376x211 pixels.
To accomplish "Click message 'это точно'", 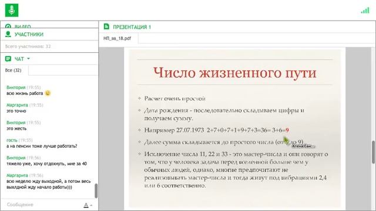I will (x=16, y=111).
